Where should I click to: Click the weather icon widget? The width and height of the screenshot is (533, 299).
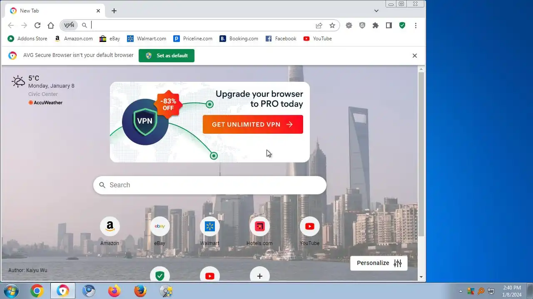click(x=18, y=81)
